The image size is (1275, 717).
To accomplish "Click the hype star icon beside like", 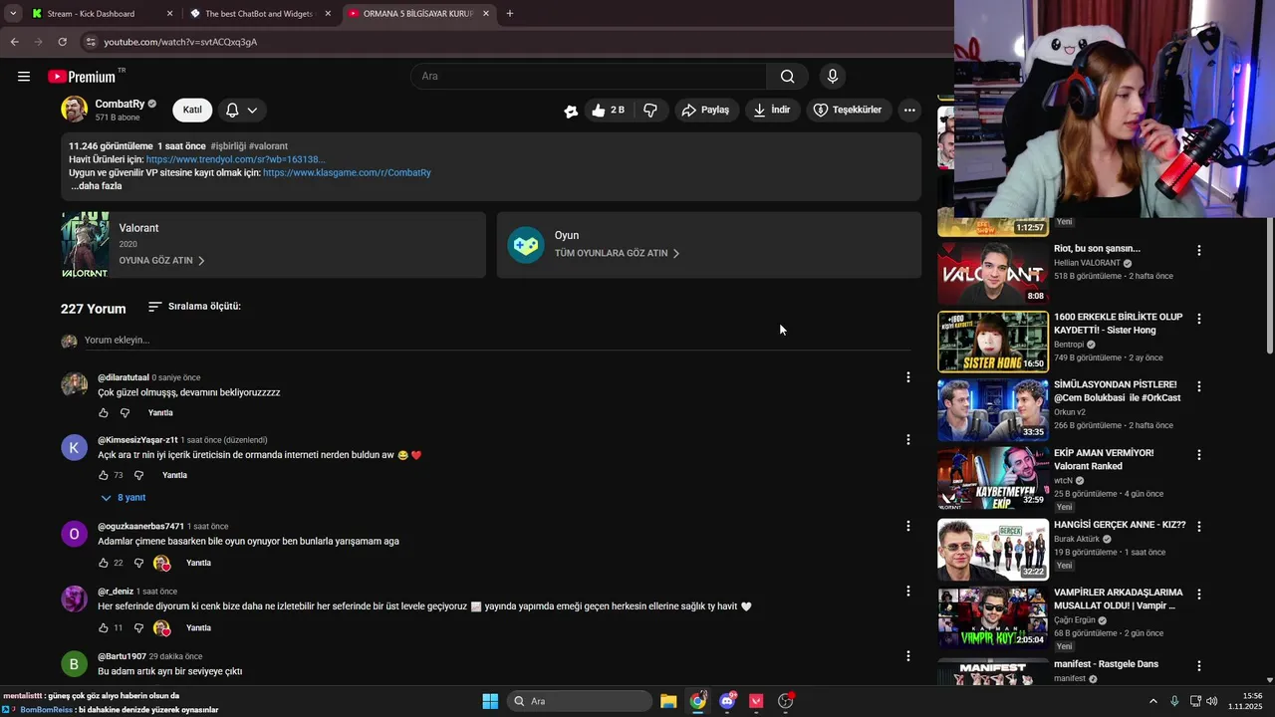I will (571, 111).
